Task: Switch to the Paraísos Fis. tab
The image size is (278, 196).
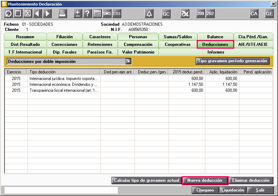Action: pyautogui.click(x=100, y=52)
